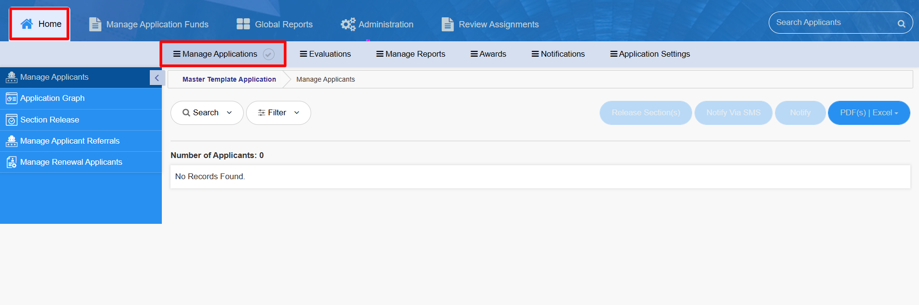The height and width of the screenshot is (305, 919).
Task: Open the Awards menu
Action: pyautogui.click(x=488, y=54)
